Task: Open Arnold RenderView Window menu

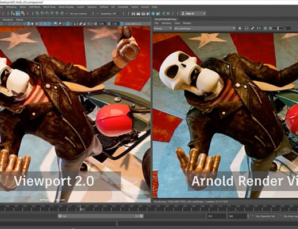Action: click(x=166, y=23)
